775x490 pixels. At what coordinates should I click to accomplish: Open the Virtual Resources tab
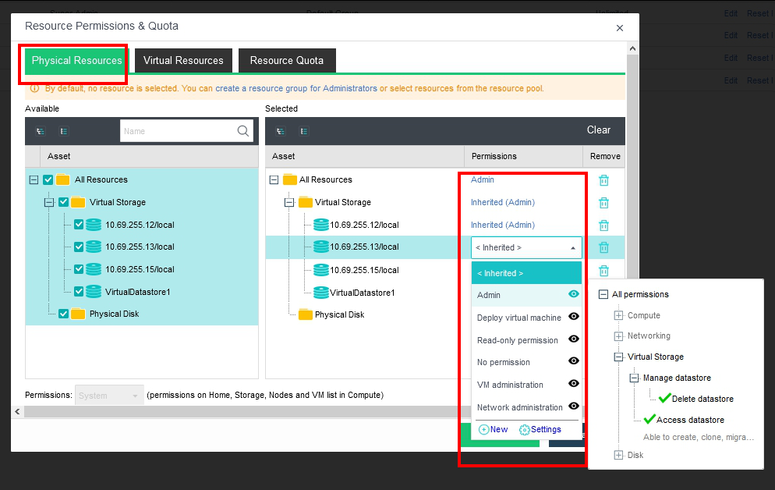pos(183,61)
